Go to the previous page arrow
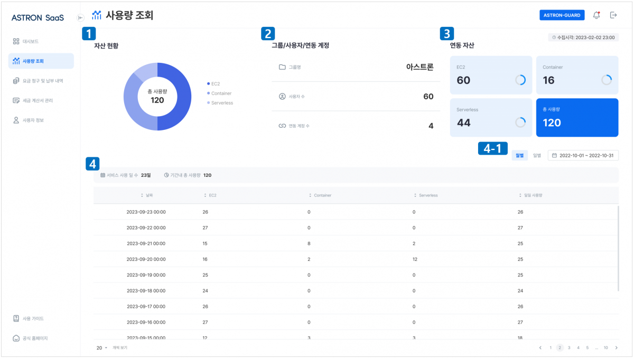Screen dimensions: 634x358 pos(540,347)
